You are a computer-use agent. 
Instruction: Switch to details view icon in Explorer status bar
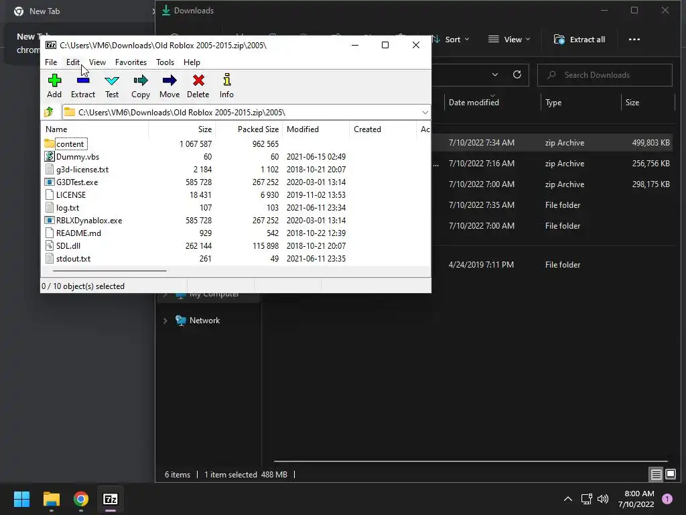pyautogui.click(x=656, y=474)
